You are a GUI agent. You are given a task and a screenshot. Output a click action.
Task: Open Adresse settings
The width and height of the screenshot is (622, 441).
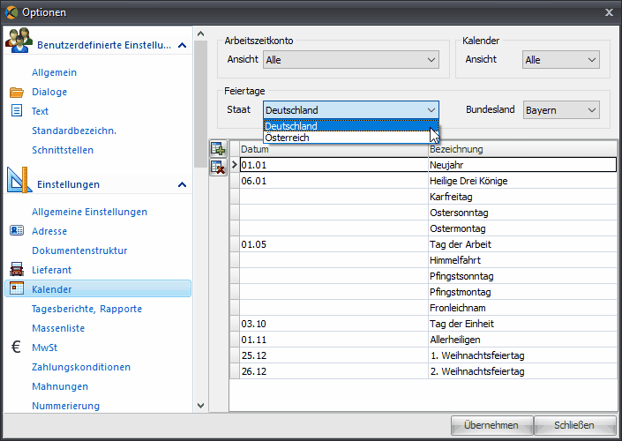click(49, 231)
